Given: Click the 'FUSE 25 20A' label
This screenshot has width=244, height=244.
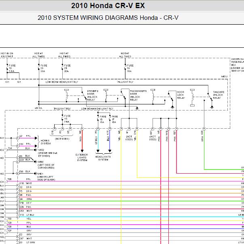Looking at the screenshot, I should point(43,68).
